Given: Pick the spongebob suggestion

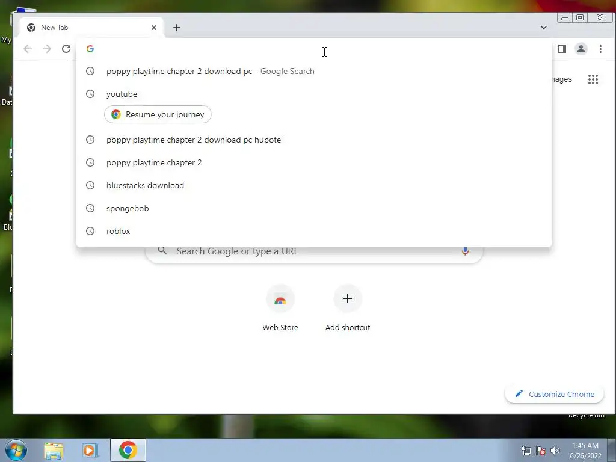Looking at the screenshot, I should [x=314, y=208].
